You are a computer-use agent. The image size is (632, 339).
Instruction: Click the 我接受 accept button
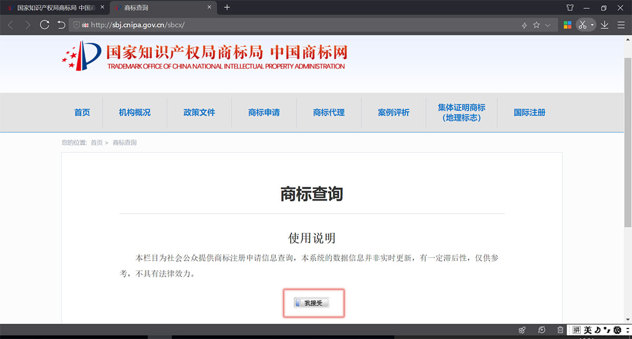pyautogui.click(x=312, y=303)
